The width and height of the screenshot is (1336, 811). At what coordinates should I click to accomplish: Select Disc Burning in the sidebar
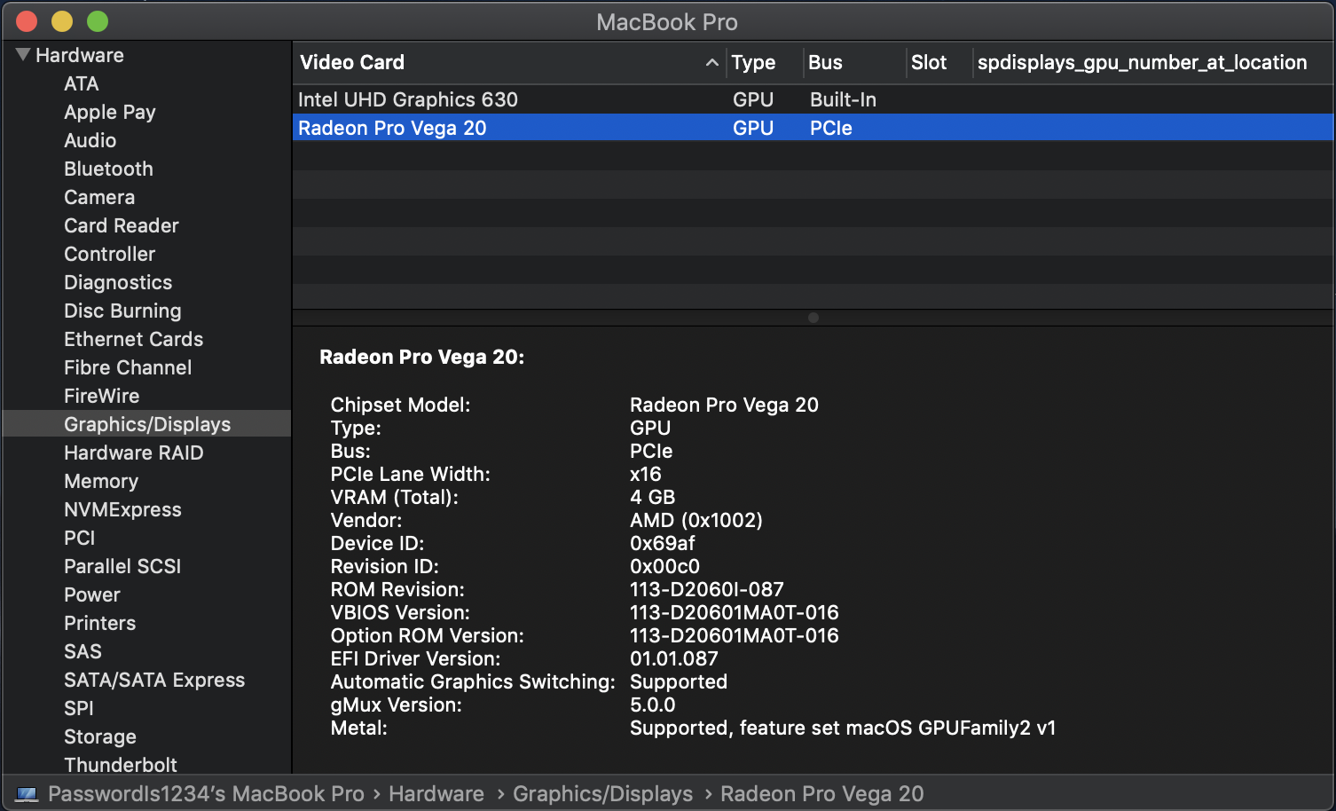pyautogui.click(x=122, y=311)
